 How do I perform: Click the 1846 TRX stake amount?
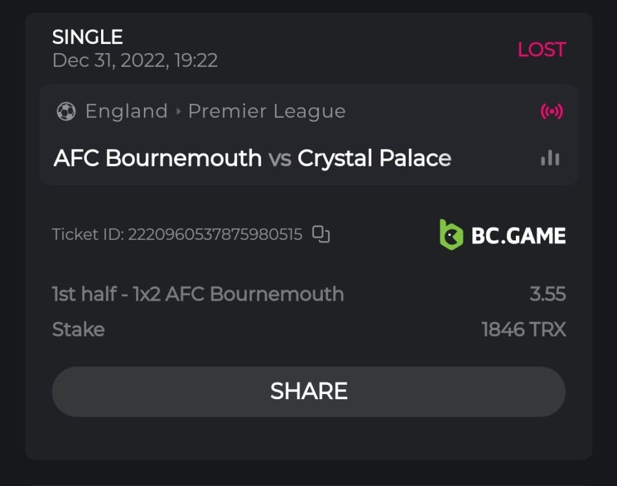[x=524, y=330]
